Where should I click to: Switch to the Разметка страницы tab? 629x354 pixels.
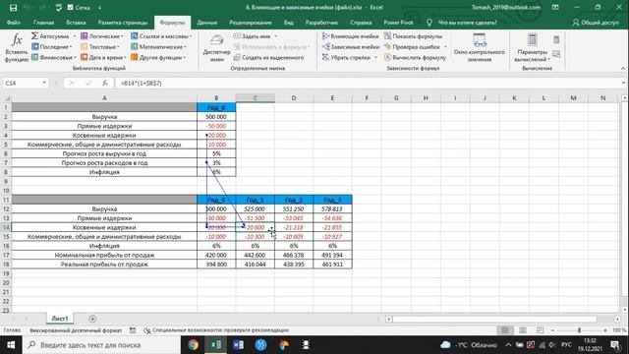(x=123, y=23)
